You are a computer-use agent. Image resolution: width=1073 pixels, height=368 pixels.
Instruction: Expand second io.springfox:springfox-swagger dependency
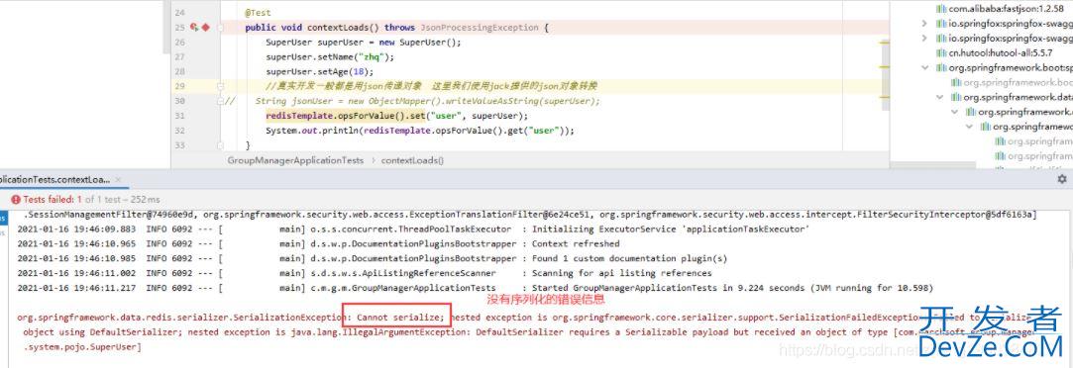click(x=924, y=39)
